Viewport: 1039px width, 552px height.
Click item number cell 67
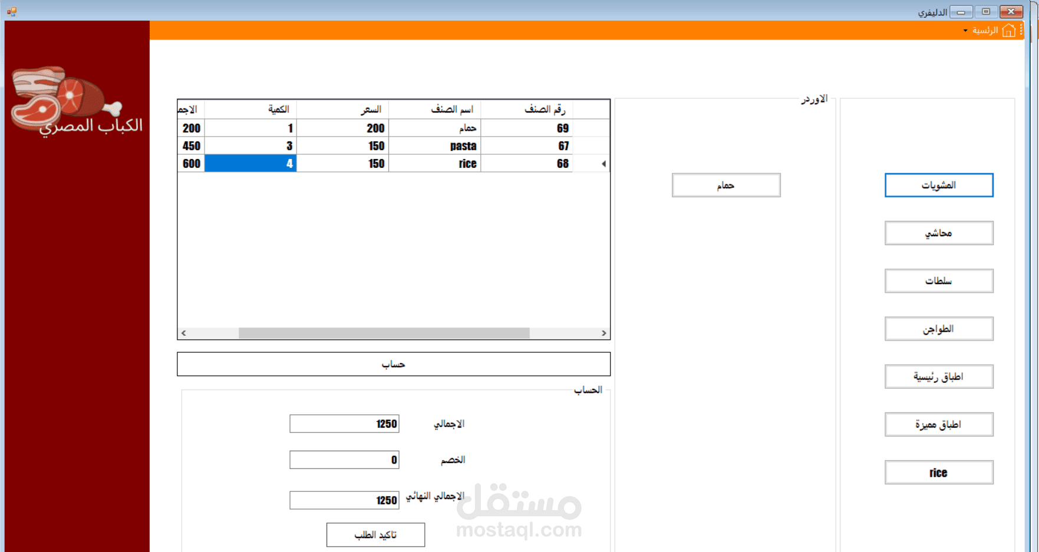click(x=527, y=146)
